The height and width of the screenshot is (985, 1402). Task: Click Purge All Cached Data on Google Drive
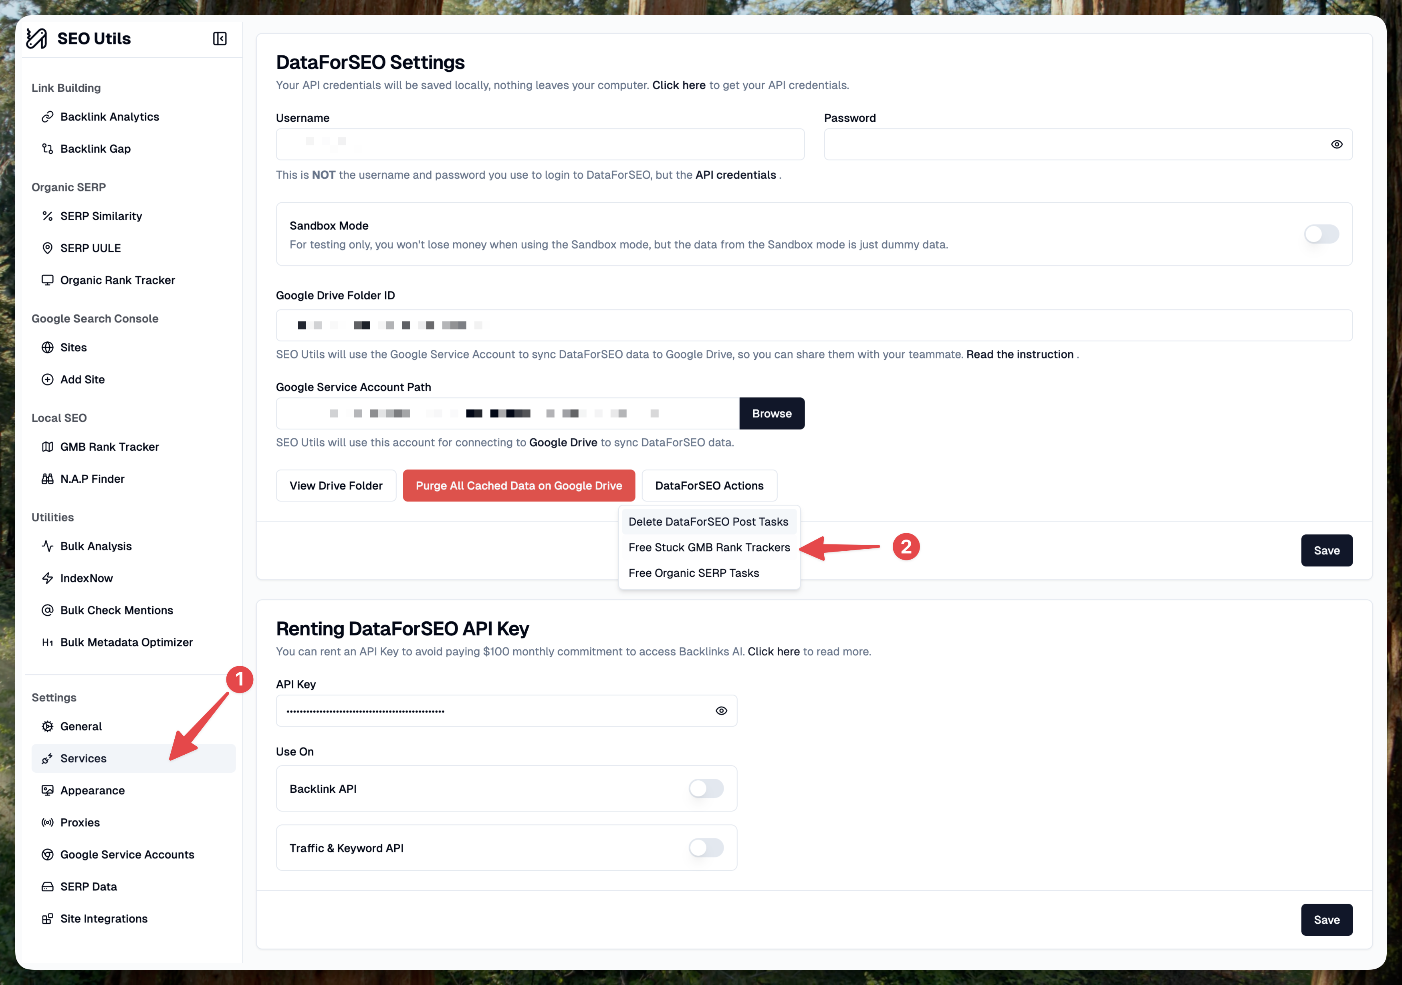click(x=518, y=486)
